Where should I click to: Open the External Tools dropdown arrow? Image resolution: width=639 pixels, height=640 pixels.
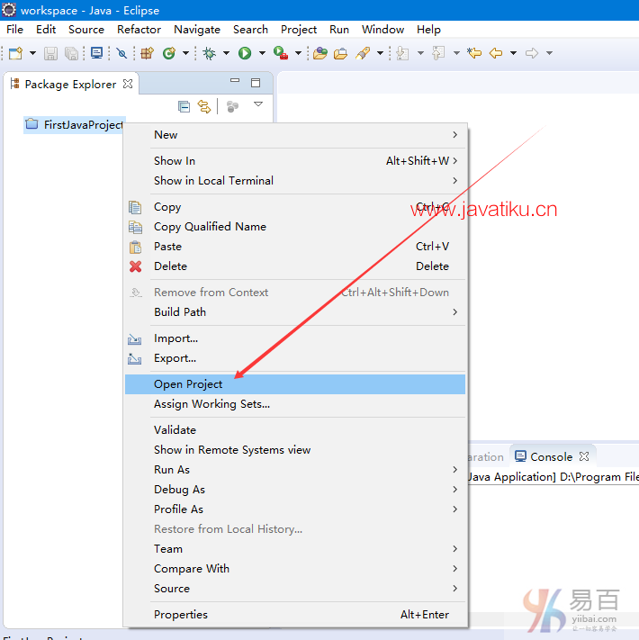(298, 53)
